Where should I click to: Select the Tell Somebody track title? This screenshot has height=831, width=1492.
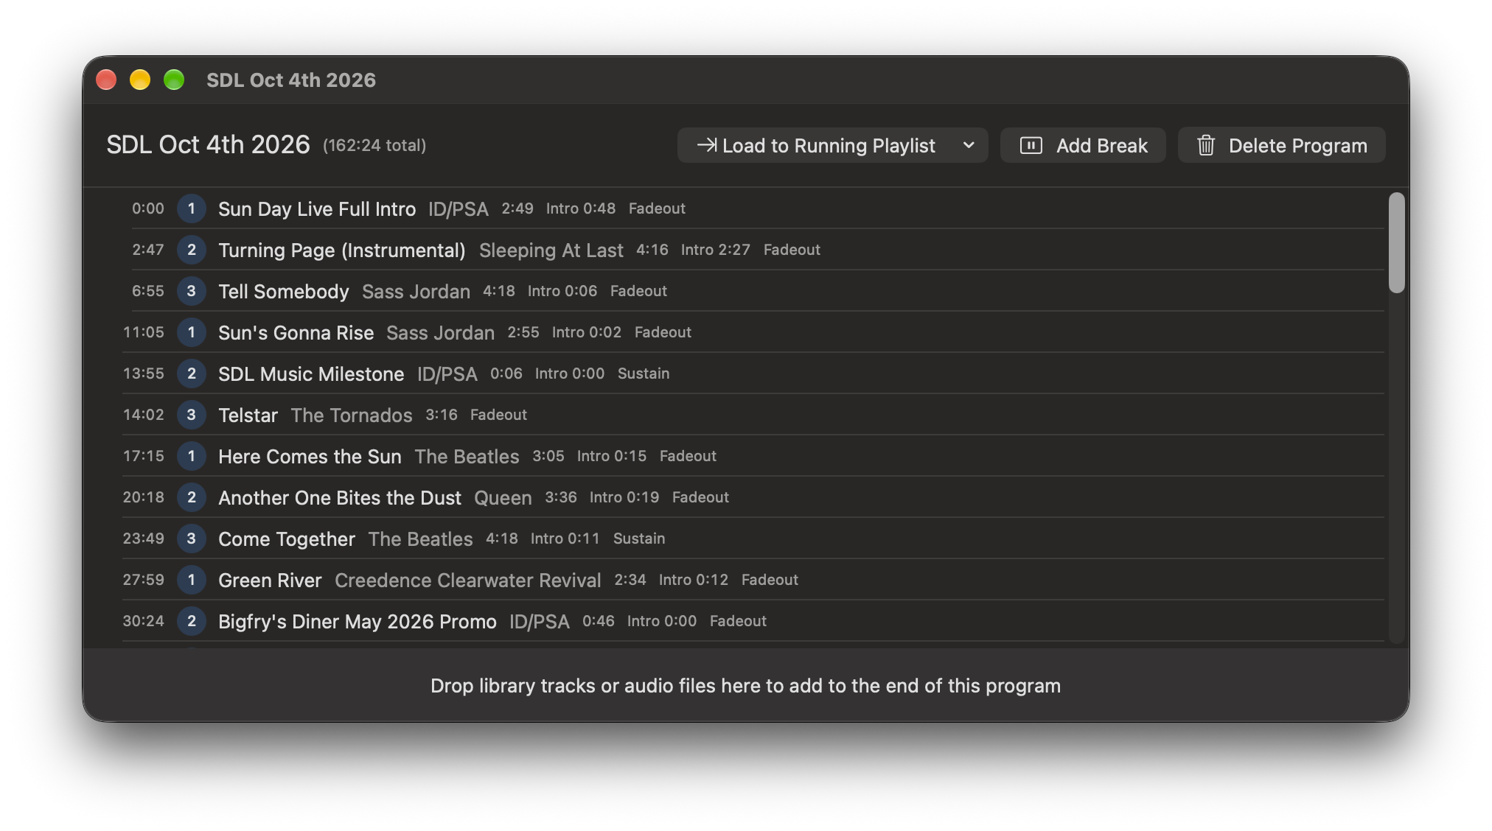tap(284, 292)
